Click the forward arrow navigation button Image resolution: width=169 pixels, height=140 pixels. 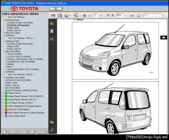59,9
